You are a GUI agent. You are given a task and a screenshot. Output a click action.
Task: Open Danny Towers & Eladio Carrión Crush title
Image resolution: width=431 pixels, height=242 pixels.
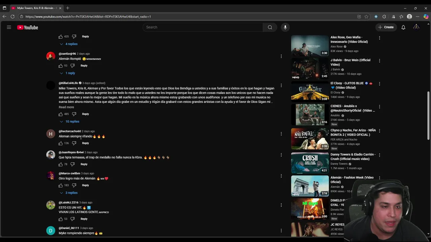(x=353, y=157)
